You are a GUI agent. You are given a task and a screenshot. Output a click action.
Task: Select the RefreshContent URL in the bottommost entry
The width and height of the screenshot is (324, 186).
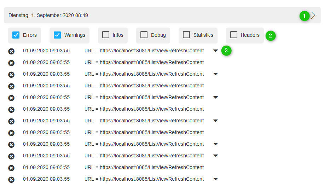(x=144, y=179)
